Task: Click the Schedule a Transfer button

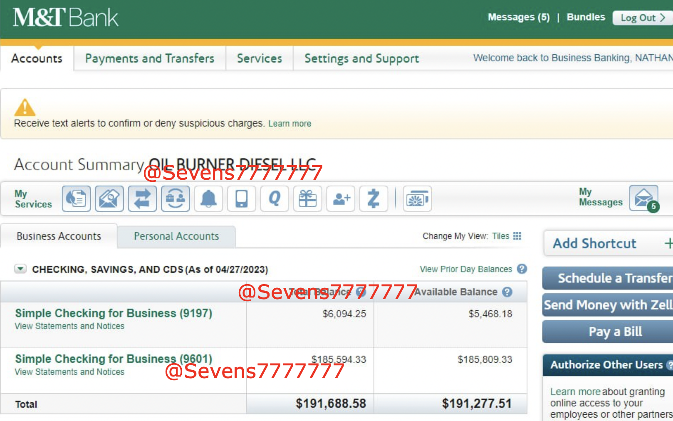Action: point(608,278)
